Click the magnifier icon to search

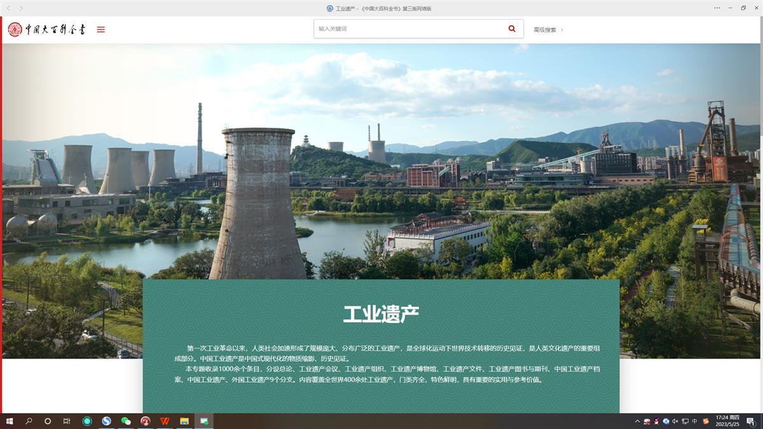pyautogui.click(x=511, y=28)
